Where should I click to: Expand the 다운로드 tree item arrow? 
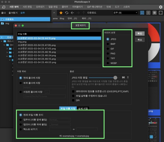[x=2, y=37]
